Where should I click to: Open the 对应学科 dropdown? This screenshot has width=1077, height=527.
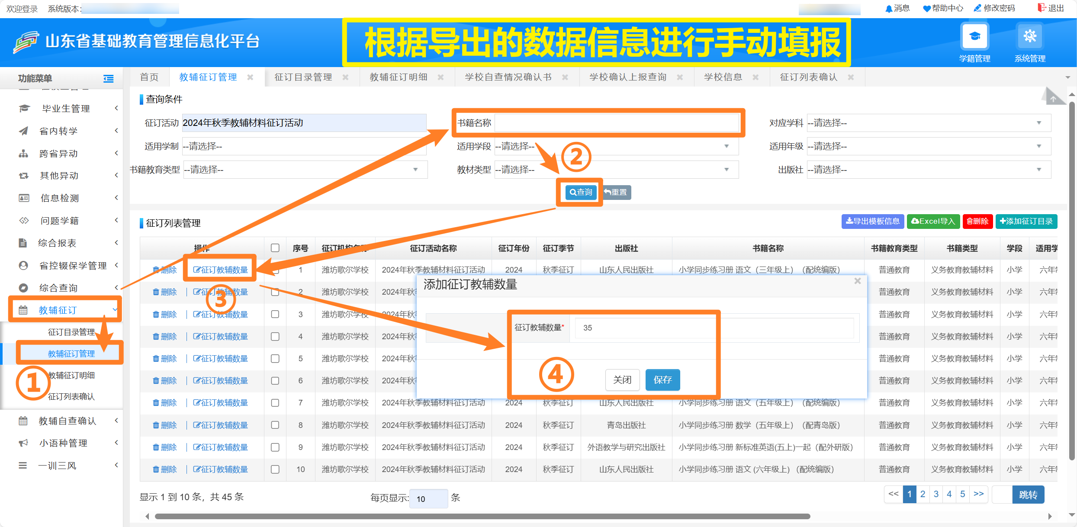[929, 123]
